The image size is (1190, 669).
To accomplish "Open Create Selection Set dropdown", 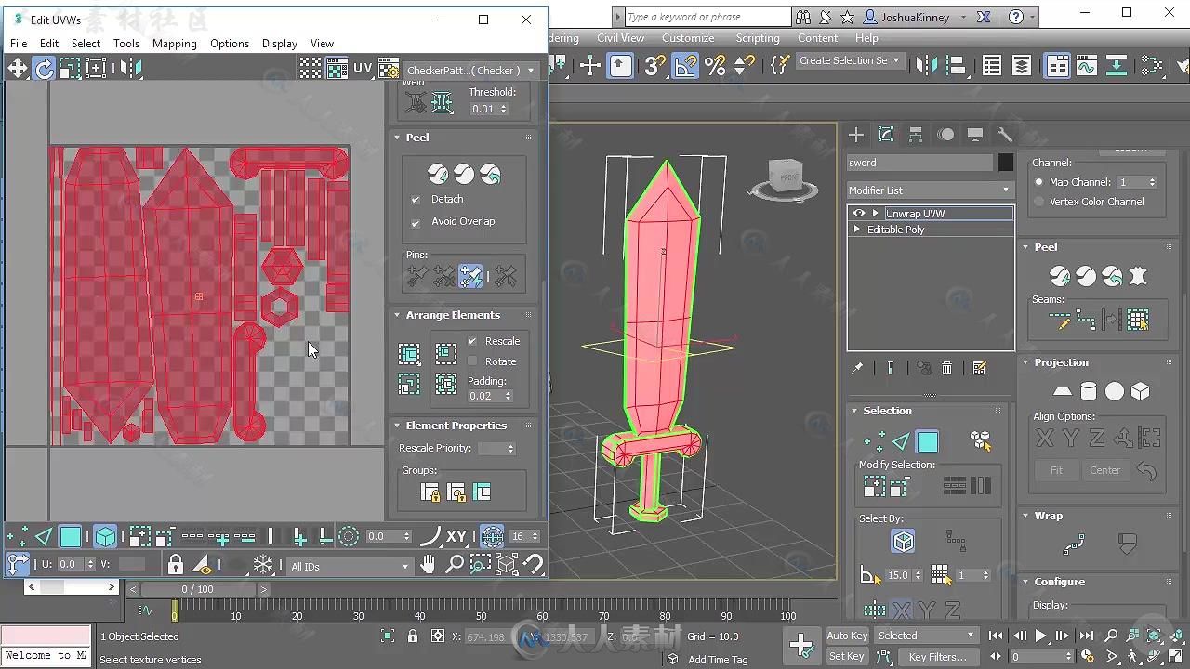I will [850, 60].
